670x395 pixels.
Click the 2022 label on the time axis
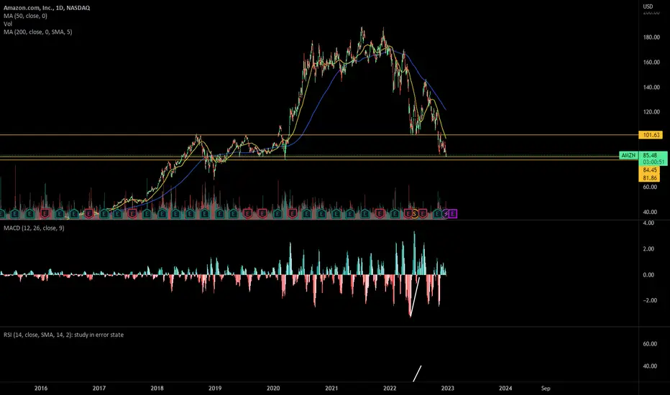pos(389,388)
